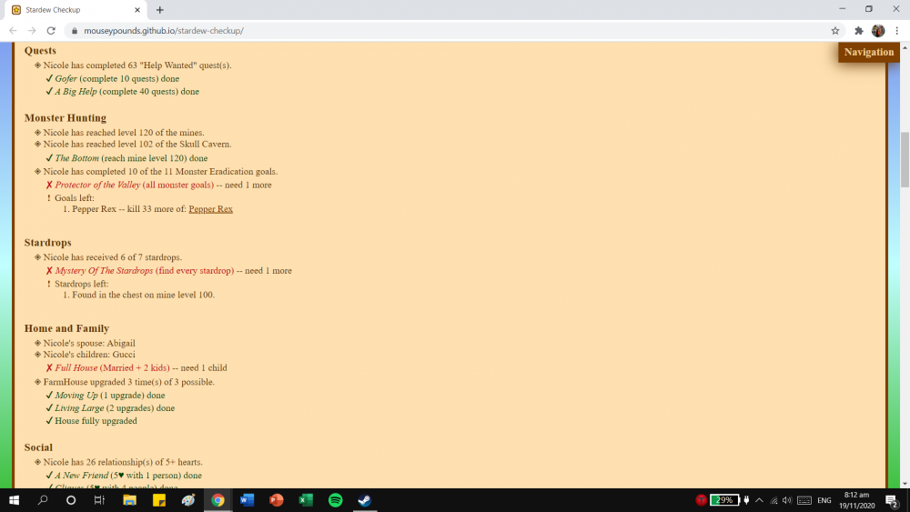
Task: Click the Moving Up achievement line
Action: coord(105,396)
